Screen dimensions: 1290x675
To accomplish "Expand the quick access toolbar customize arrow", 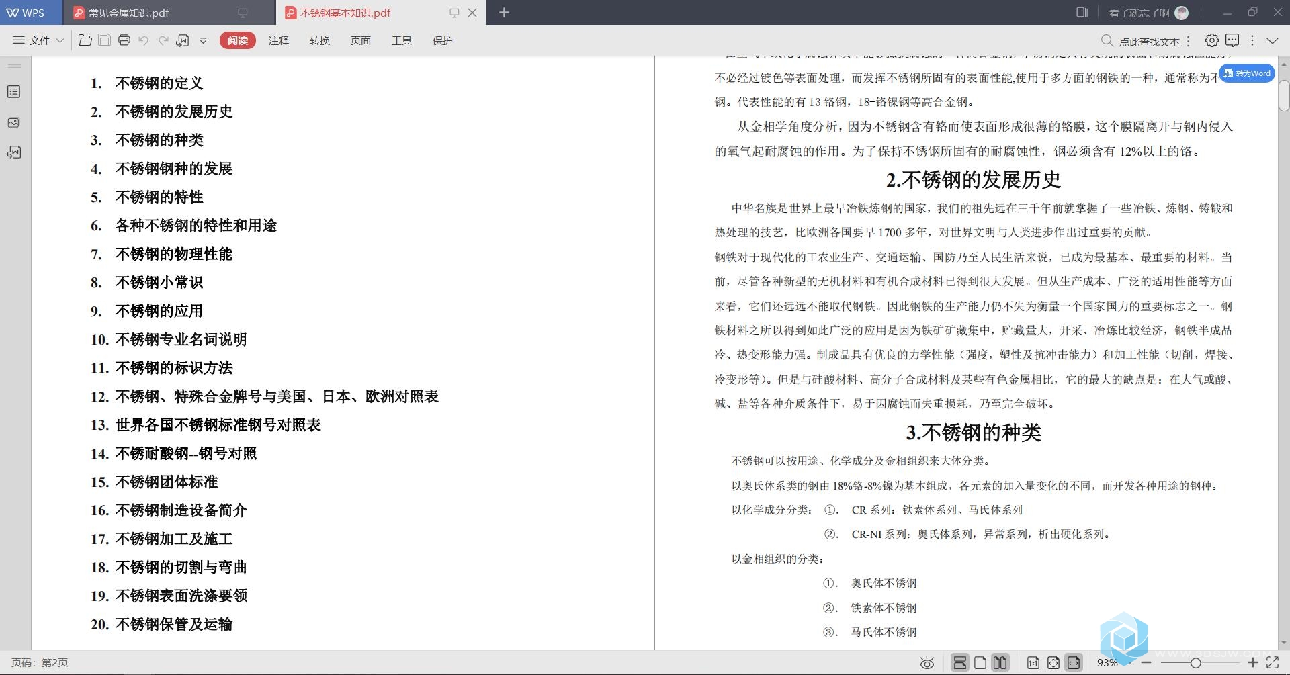I will 203,40.
